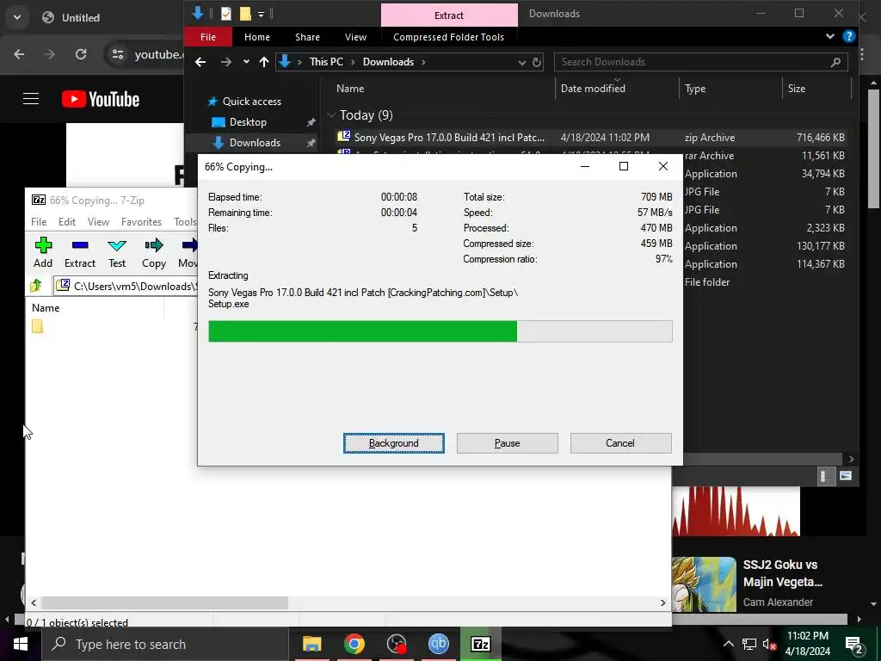Collapse the Explorer ribbon chevron
Viewport: 881px width, 661px height.
click(x=830, y=36)
